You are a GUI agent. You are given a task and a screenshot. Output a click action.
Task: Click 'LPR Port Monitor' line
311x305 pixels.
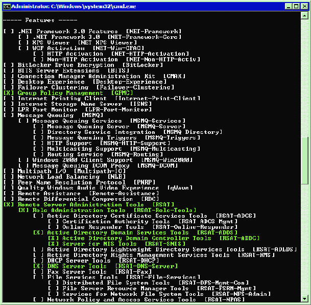pos(78,109)
